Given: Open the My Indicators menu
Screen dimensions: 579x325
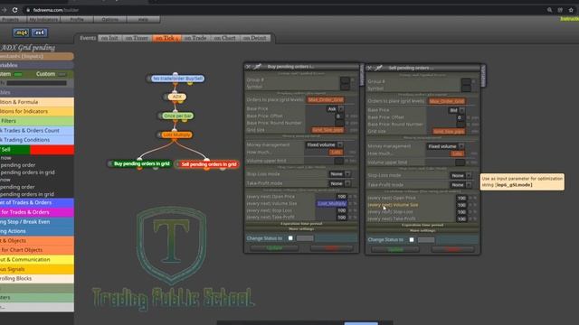Looking at the screenshot, I should tap(43, 19).
